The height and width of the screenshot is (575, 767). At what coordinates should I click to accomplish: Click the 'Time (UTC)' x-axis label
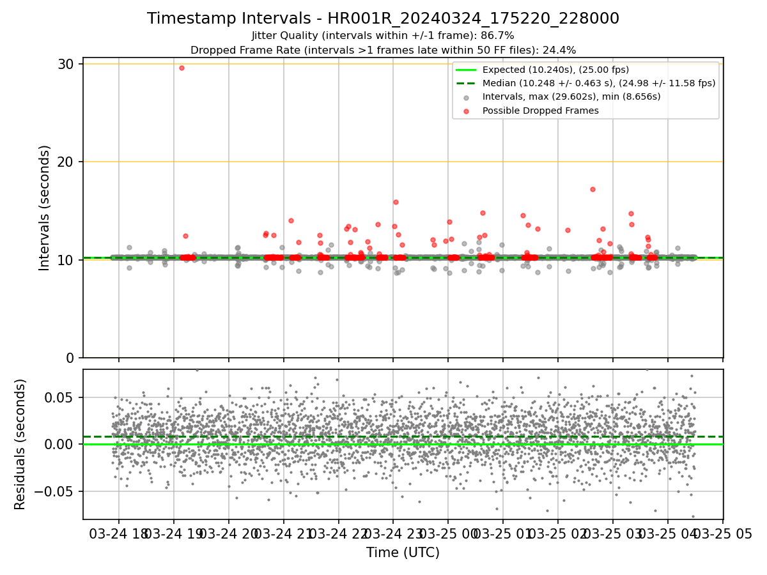[x=403, y=553]
